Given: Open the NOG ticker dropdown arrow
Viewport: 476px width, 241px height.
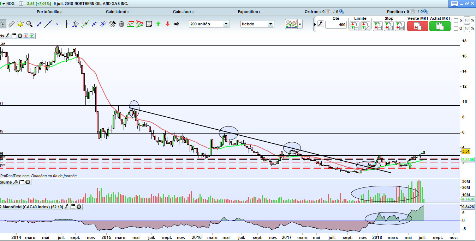Looking at the screenshot, I should pyautogui.click(x=3, y=4).
